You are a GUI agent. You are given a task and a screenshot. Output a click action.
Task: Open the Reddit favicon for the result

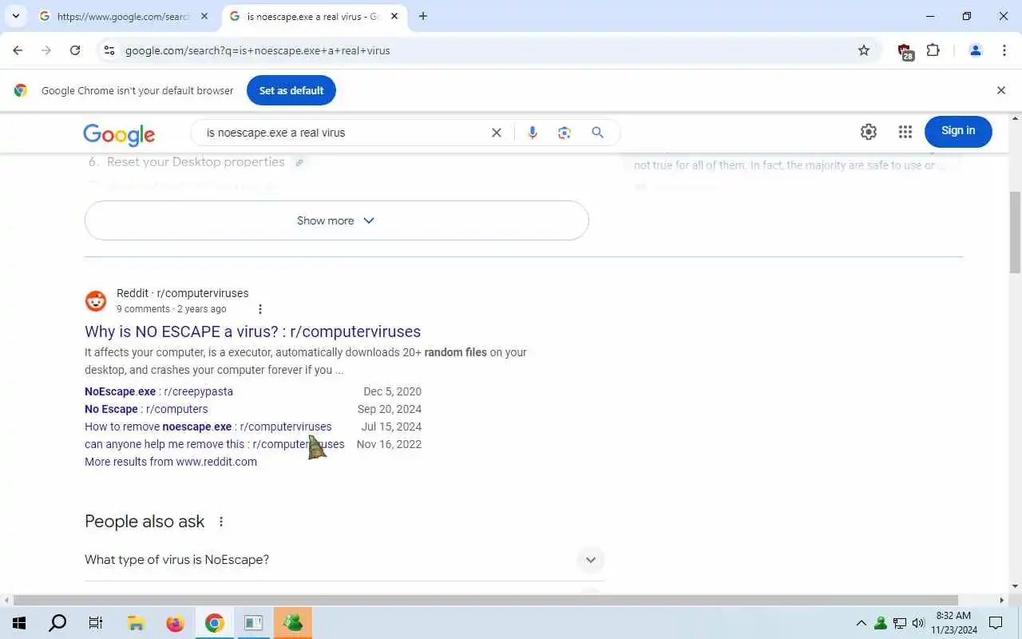pos(96,301)
